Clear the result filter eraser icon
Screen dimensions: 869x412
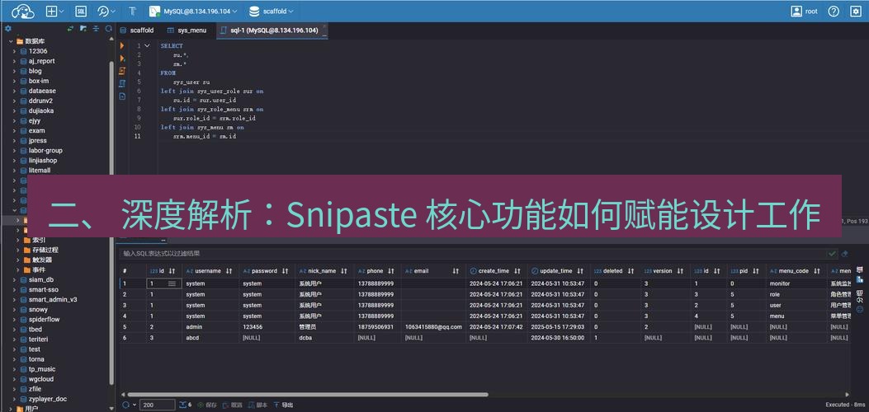[x=844, y=253]
